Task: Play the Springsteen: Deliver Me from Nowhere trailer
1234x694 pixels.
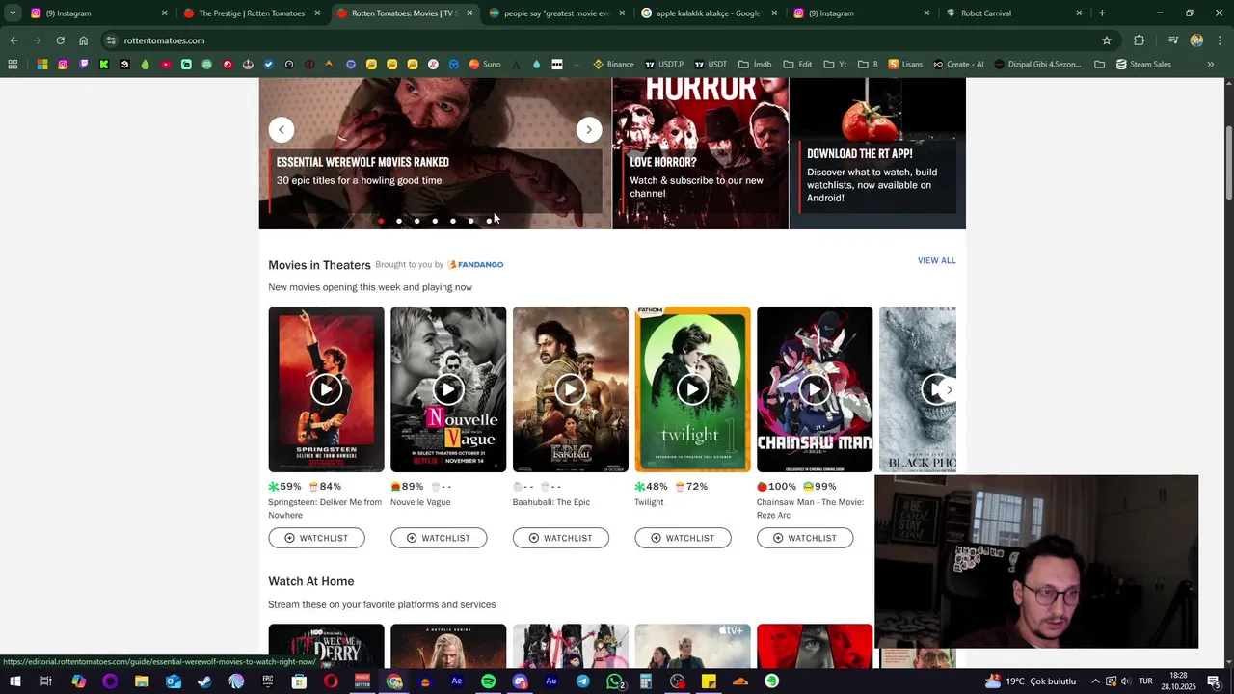Action: pyautogui.click(x=326, y=389)
